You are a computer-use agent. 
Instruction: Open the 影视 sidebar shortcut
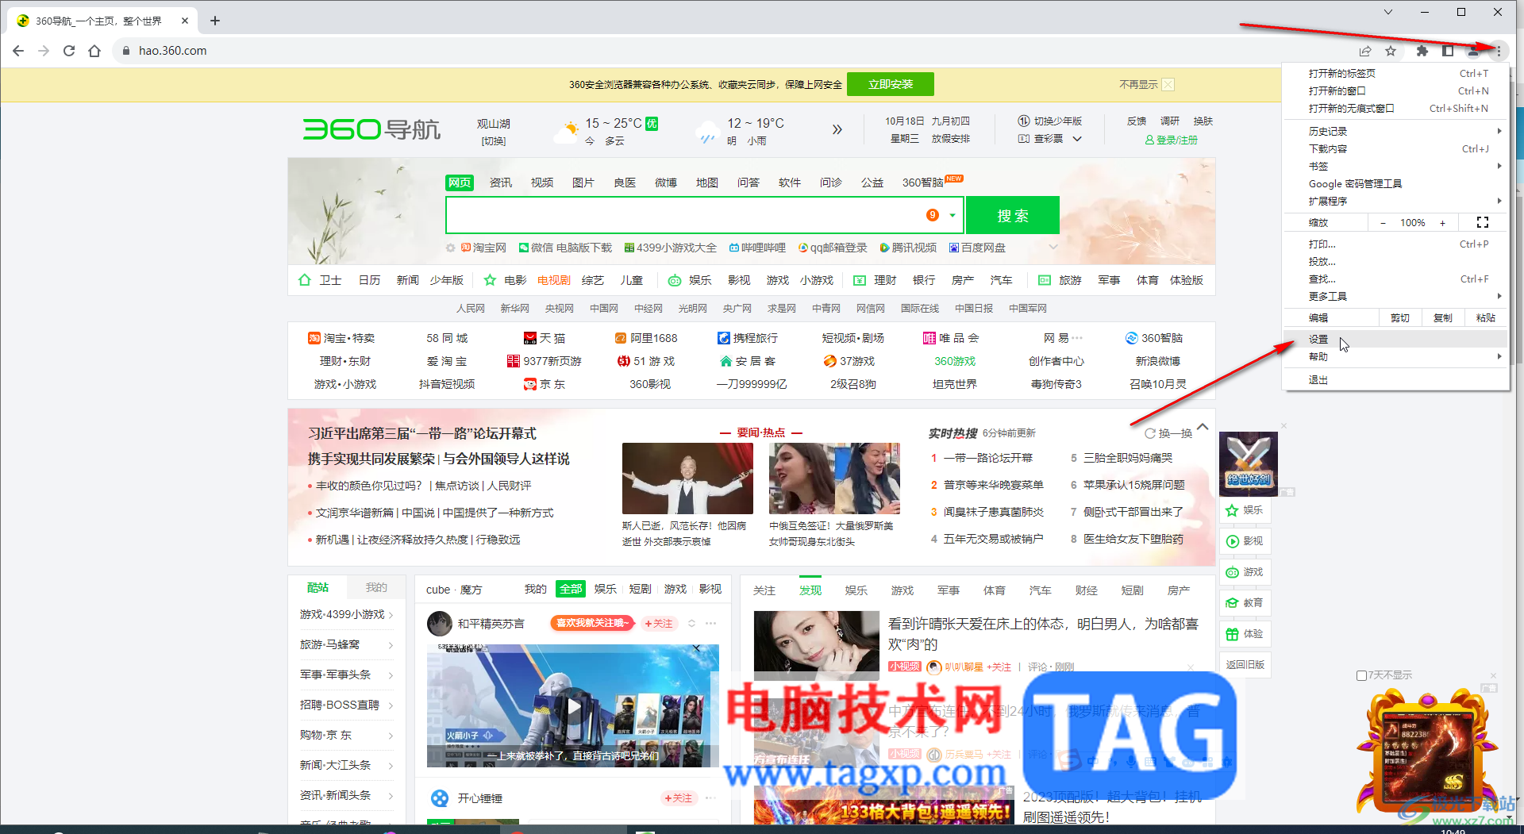[x=1245, y=541]
